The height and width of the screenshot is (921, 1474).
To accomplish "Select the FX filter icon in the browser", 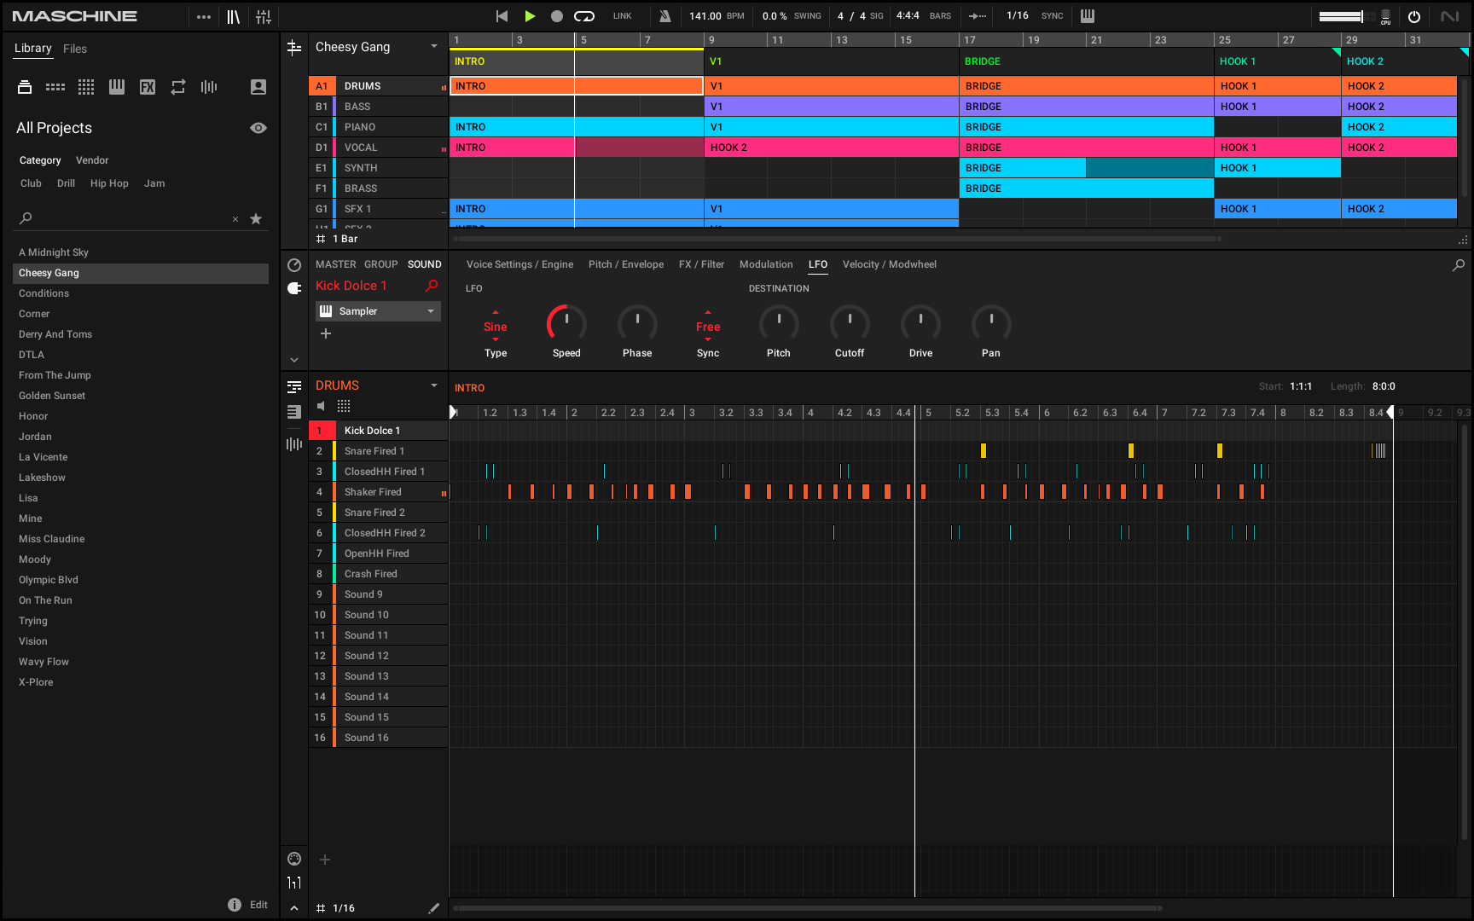I will (147, 86).
